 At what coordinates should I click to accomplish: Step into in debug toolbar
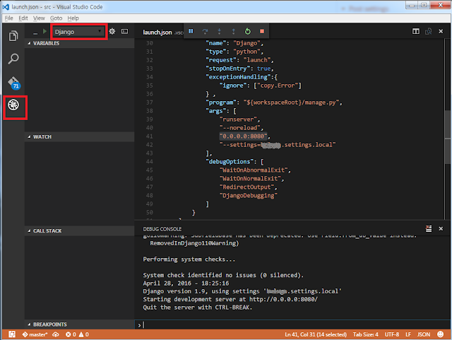pyautogui.click(x=220, y=31)
